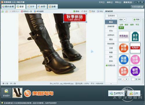Click the 对比 compare toolbar item

coord(100,11)
